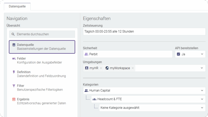Click the Human Capital people icon
208x117 pixels.
tap(86, 91)
